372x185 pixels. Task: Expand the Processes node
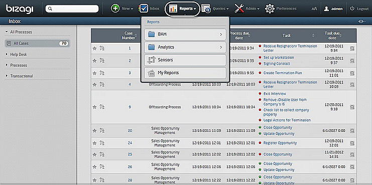[x=7, y=65]
